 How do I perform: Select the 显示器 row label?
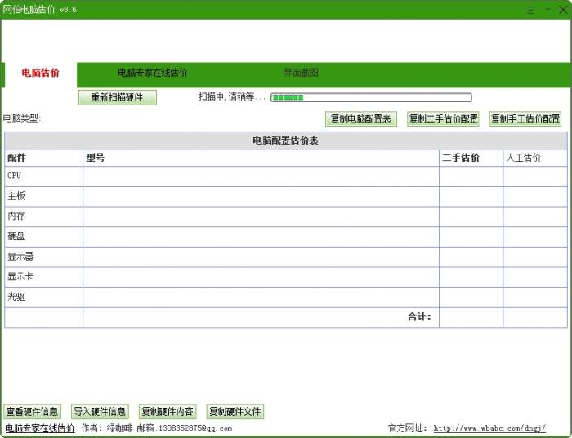click(x=20, y=257)
